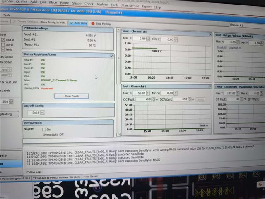The width and height of the screenshot is (265, 199).
Task: Adjust OT Fault 145 spinner
Action: [x=241, y=99]
